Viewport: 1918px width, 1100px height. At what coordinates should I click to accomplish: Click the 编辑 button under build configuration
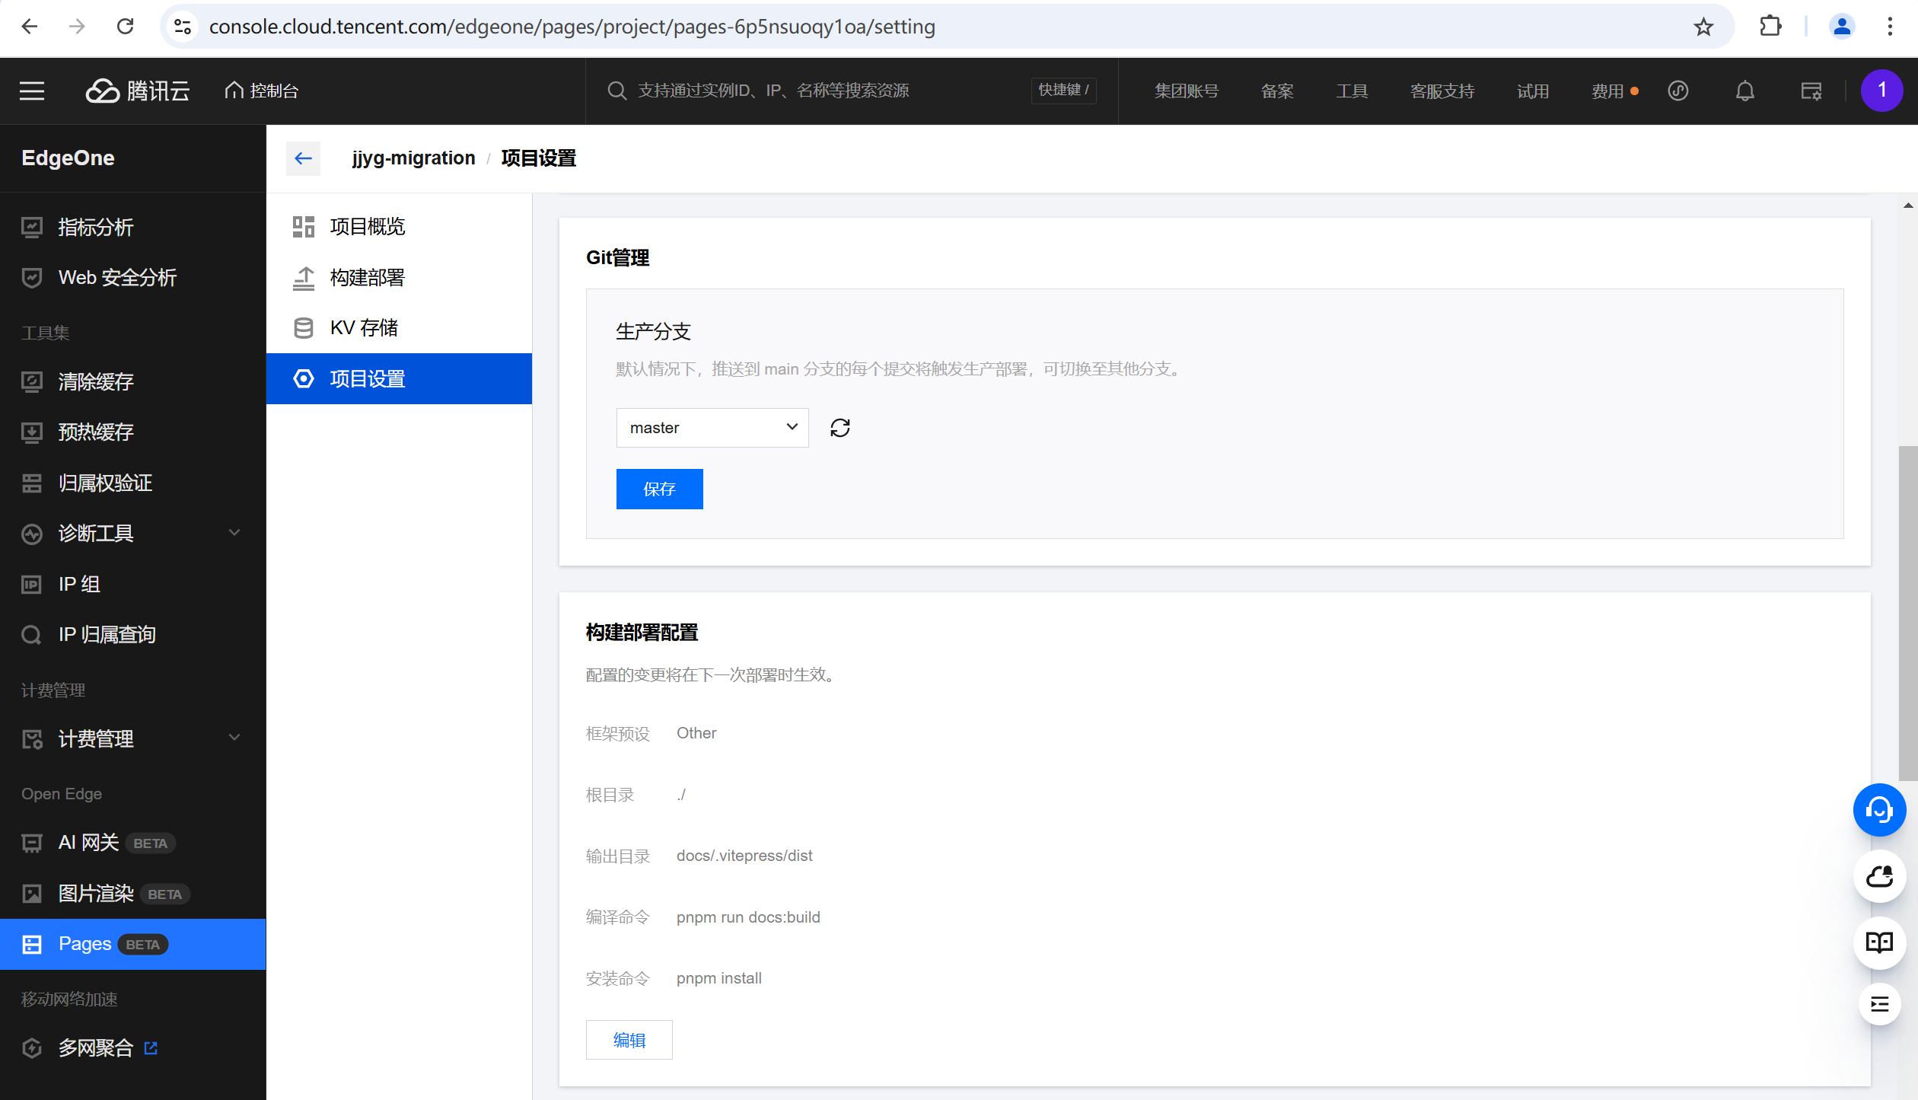[629, 1040]
